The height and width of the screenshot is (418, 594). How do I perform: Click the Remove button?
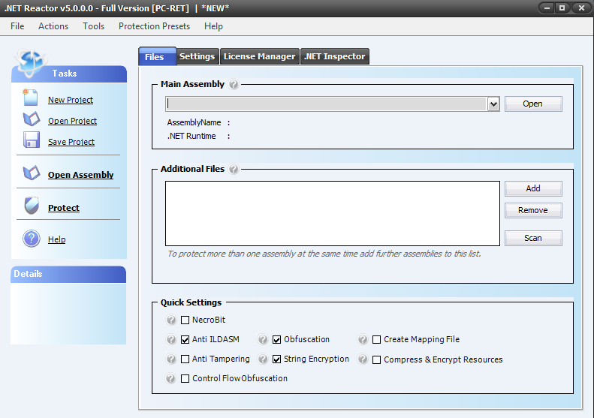point(533,211)
